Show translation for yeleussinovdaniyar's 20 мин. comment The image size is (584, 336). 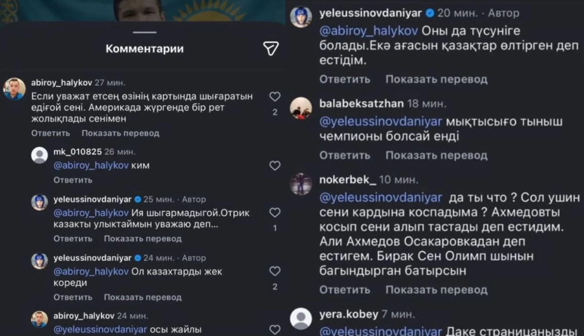coord(436,79)
